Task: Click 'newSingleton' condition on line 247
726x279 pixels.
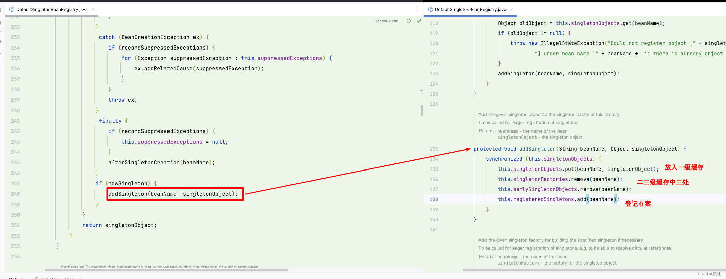Action: point(128,184)
